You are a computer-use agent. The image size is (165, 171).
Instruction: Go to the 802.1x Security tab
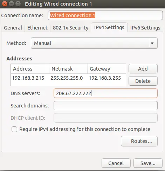point(70,28)
